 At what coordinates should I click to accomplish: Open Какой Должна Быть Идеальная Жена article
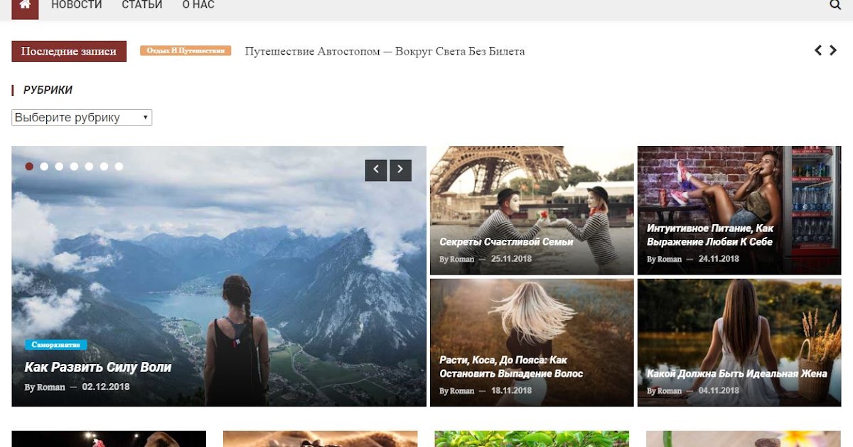(x=737, y=373)
